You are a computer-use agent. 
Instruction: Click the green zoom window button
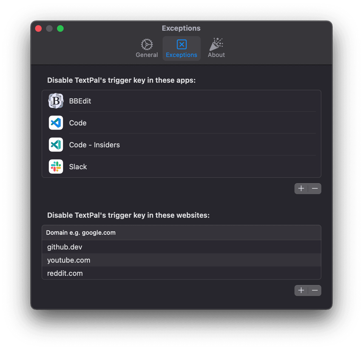click(60, 28)
